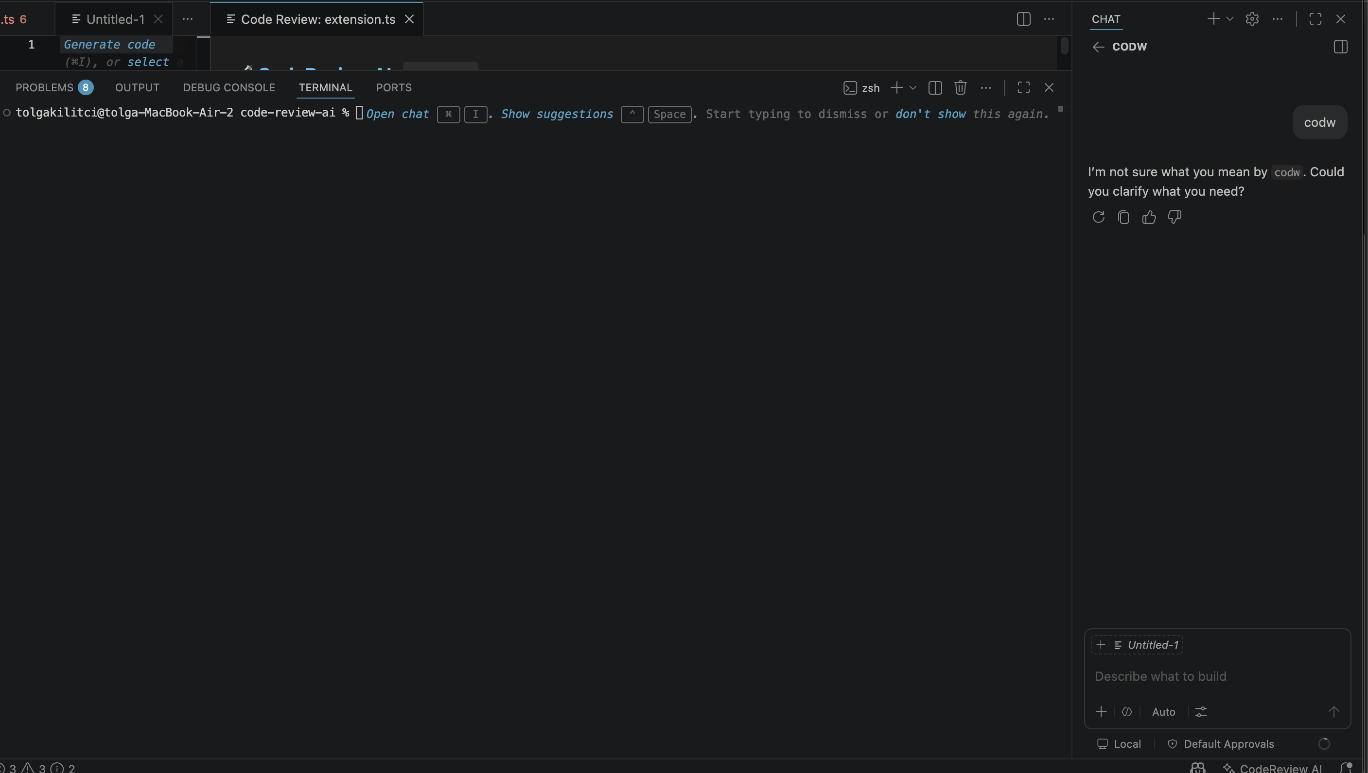The image size is (1368, 773).
Task: Start a new chat with plus icon
Action: tap(1213, 19)
